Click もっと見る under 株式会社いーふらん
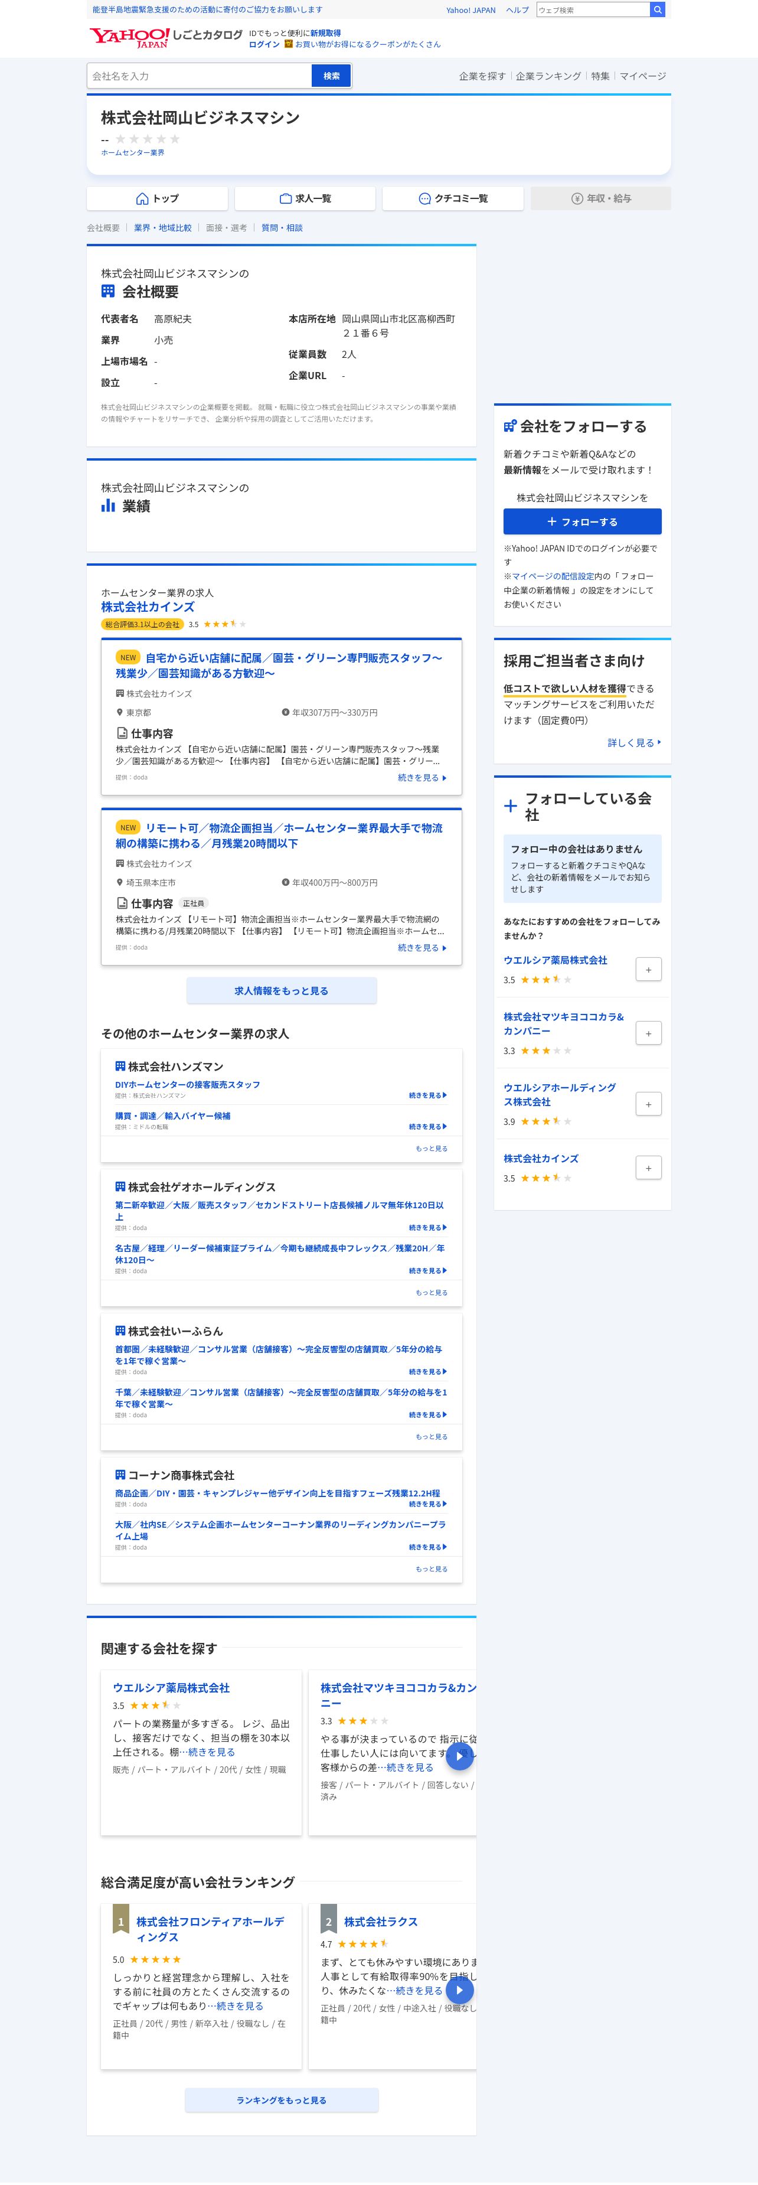The height and width of the screenshot is (2185, 758). [x=431, y=1437]
